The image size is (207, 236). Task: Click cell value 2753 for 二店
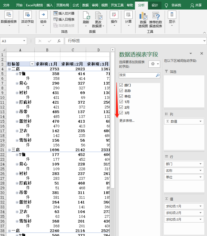click(x=47, y=69)
